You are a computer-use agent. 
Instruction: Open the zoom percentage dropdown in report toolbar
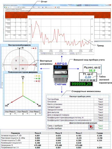coord(49,7)
